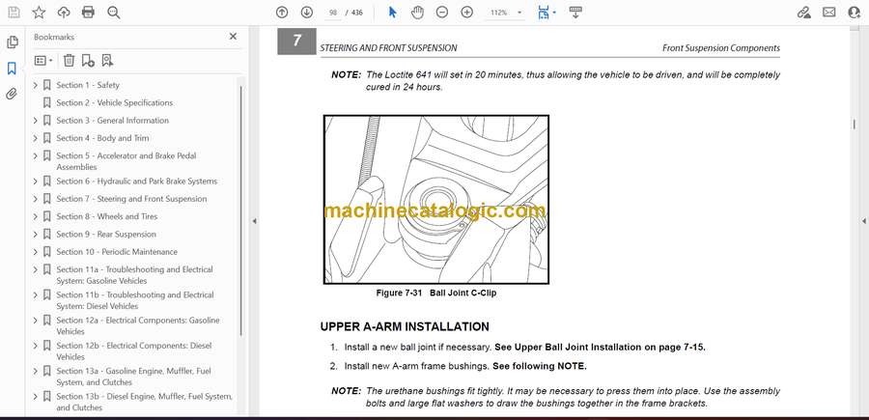
Task: Go to next page with down arrow
Action: [307, 13]
